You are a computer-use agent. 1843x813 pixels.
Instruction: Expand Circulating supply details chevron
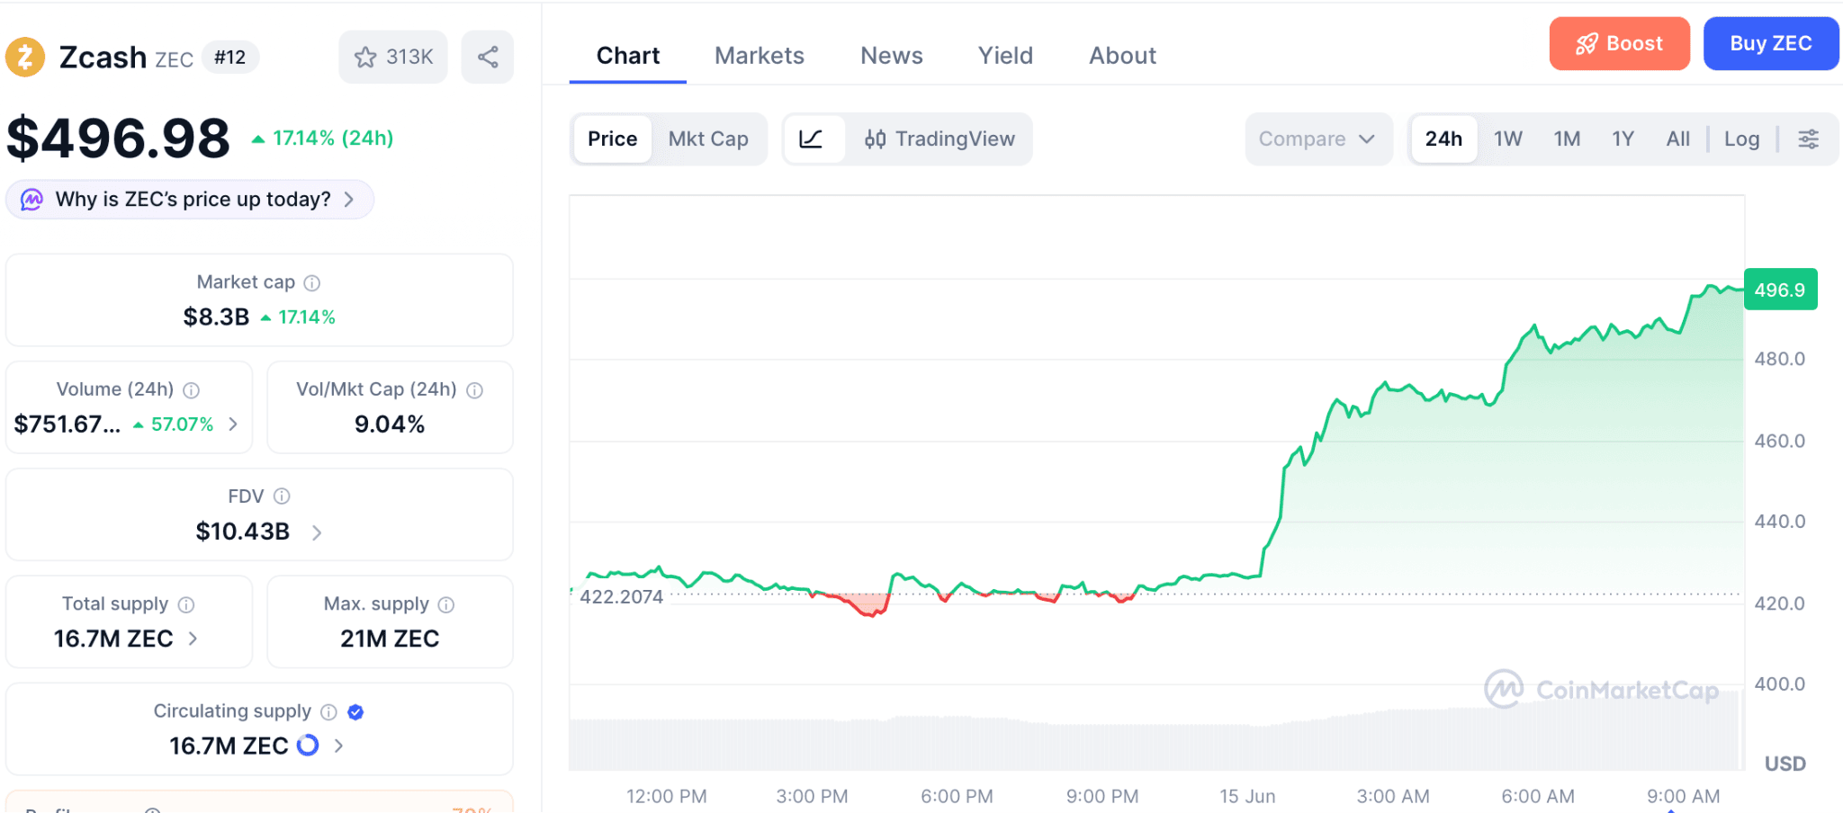(339, 746)
